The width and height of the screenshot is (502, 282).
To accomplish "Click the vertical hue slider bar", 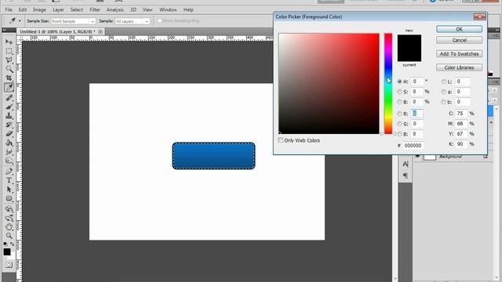I will (388, 84).
